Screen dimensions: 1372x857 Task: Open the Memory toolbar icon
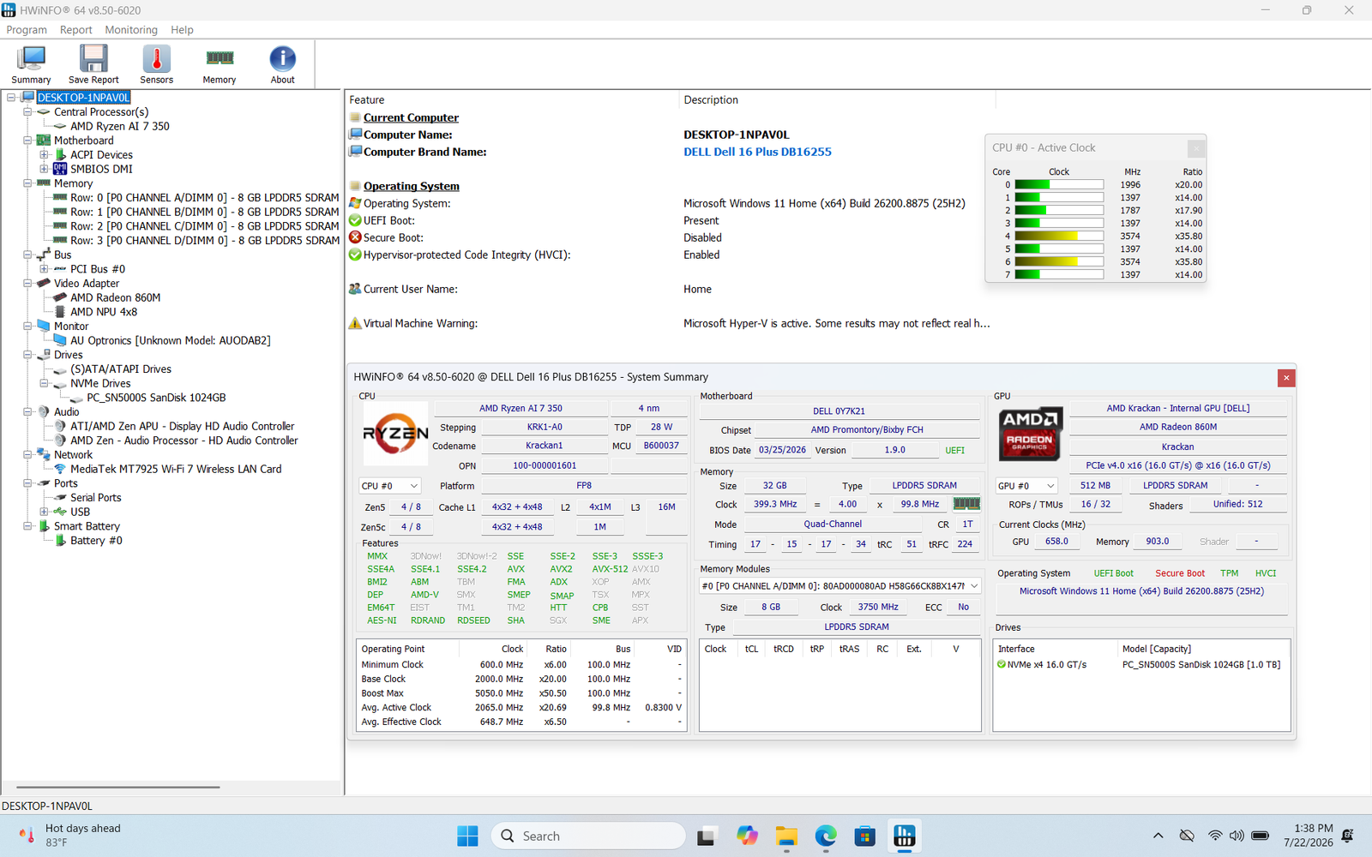click(220, 64)
